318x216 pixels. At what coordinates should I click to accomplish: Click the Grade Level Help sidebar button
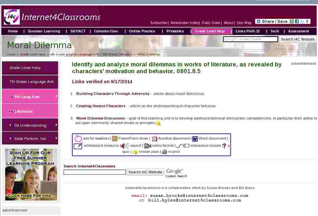coord(30,68)
